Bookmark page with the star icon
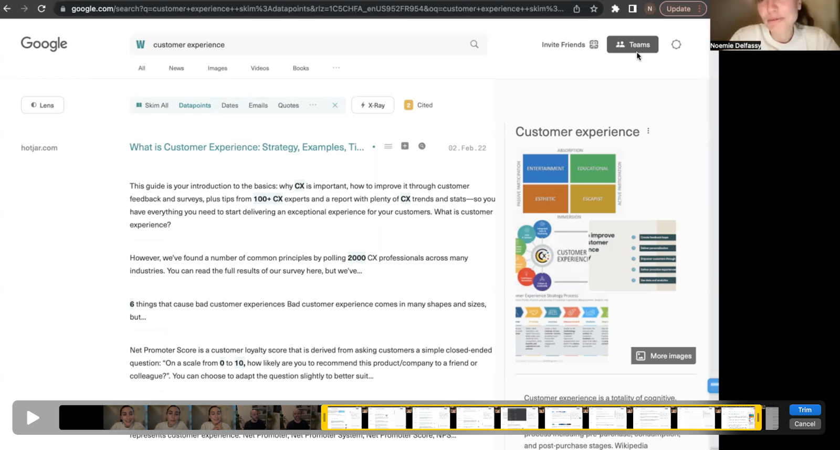 coord(594,9)
